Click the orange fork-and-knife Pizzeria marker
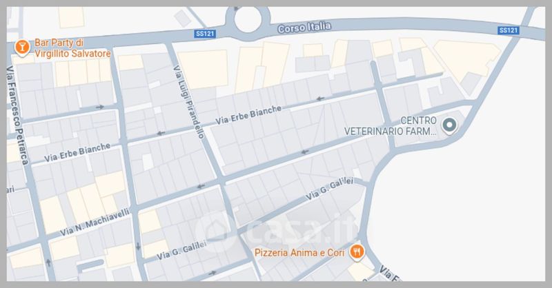The image size is (552, 288). (357, 252)
